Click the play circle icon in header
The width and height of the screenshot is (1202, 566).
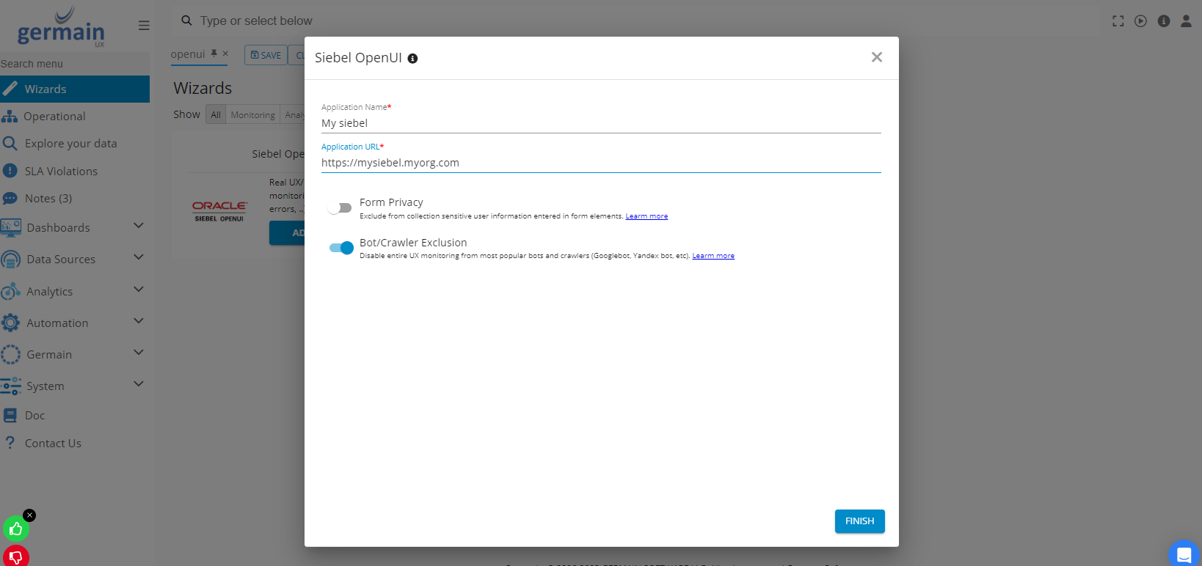pyautogui.click(x=1140, y=21)
